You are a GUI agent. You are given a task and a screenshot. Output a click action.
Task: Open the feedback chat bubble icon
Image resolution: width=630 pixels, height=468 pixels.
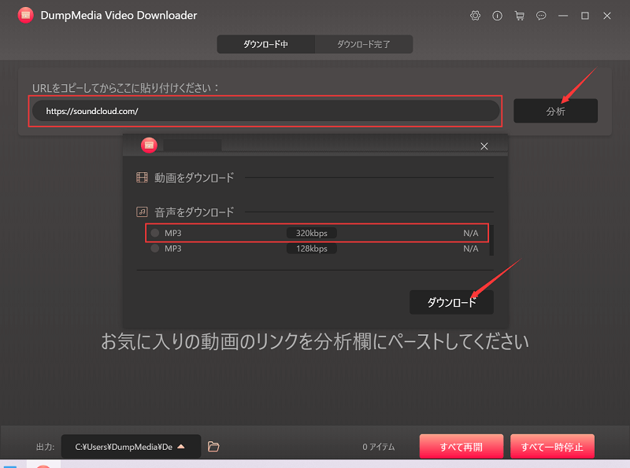pyautogui.click(x=541, y=16)
